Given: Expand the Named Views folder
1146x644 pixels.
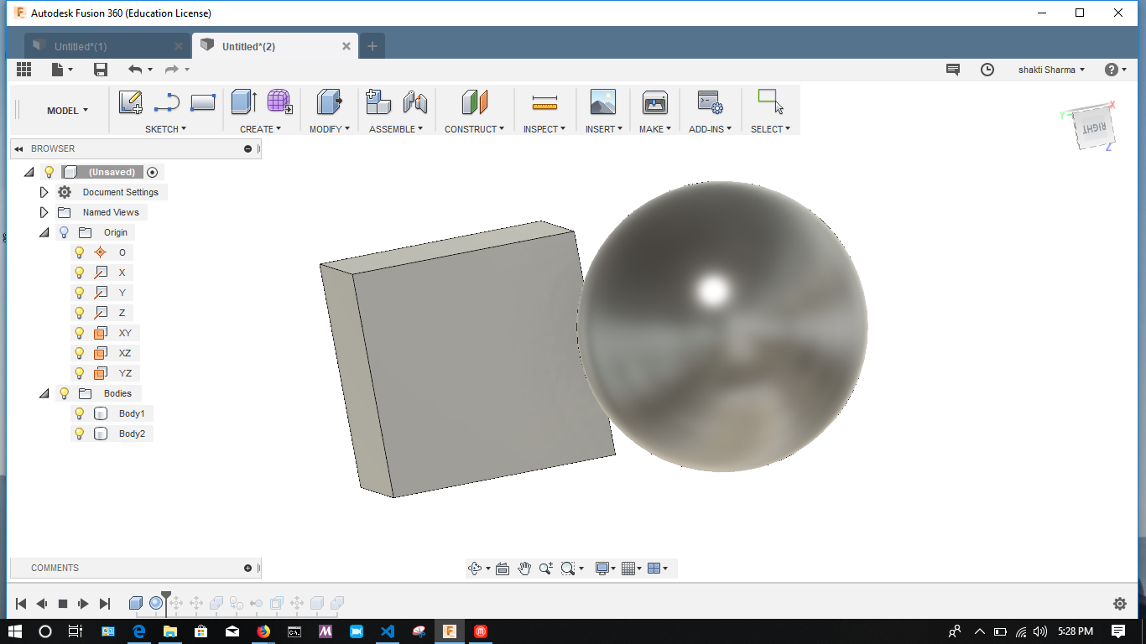Looking at the screenshot, I should tap(44, 212).
